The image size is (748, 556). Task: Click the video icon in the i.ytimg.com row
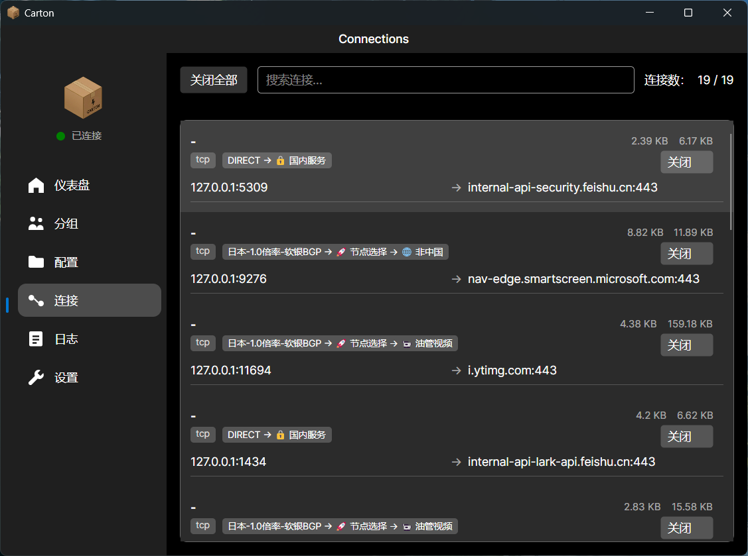[406, 344]
